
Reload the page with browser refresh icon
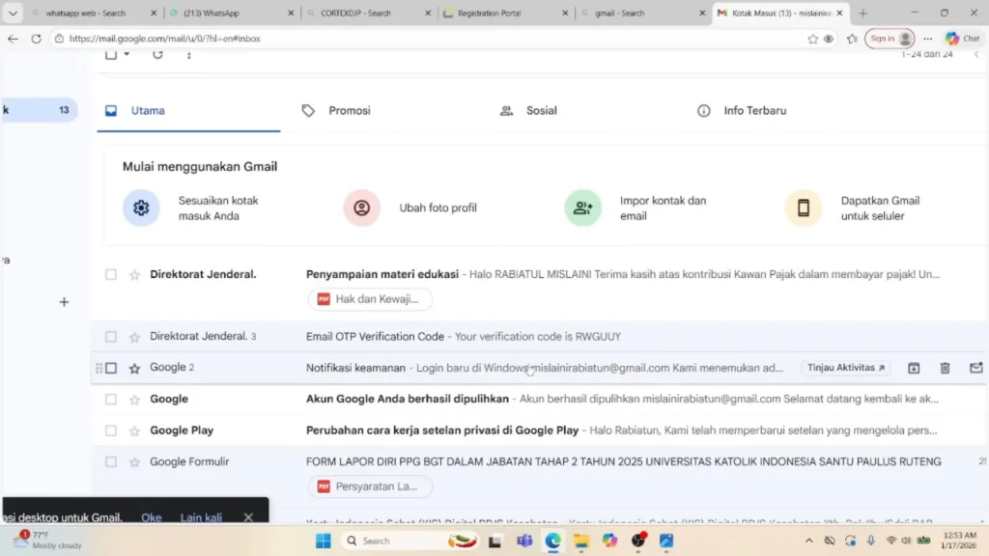pyautogui.click(x=37, y=39)
